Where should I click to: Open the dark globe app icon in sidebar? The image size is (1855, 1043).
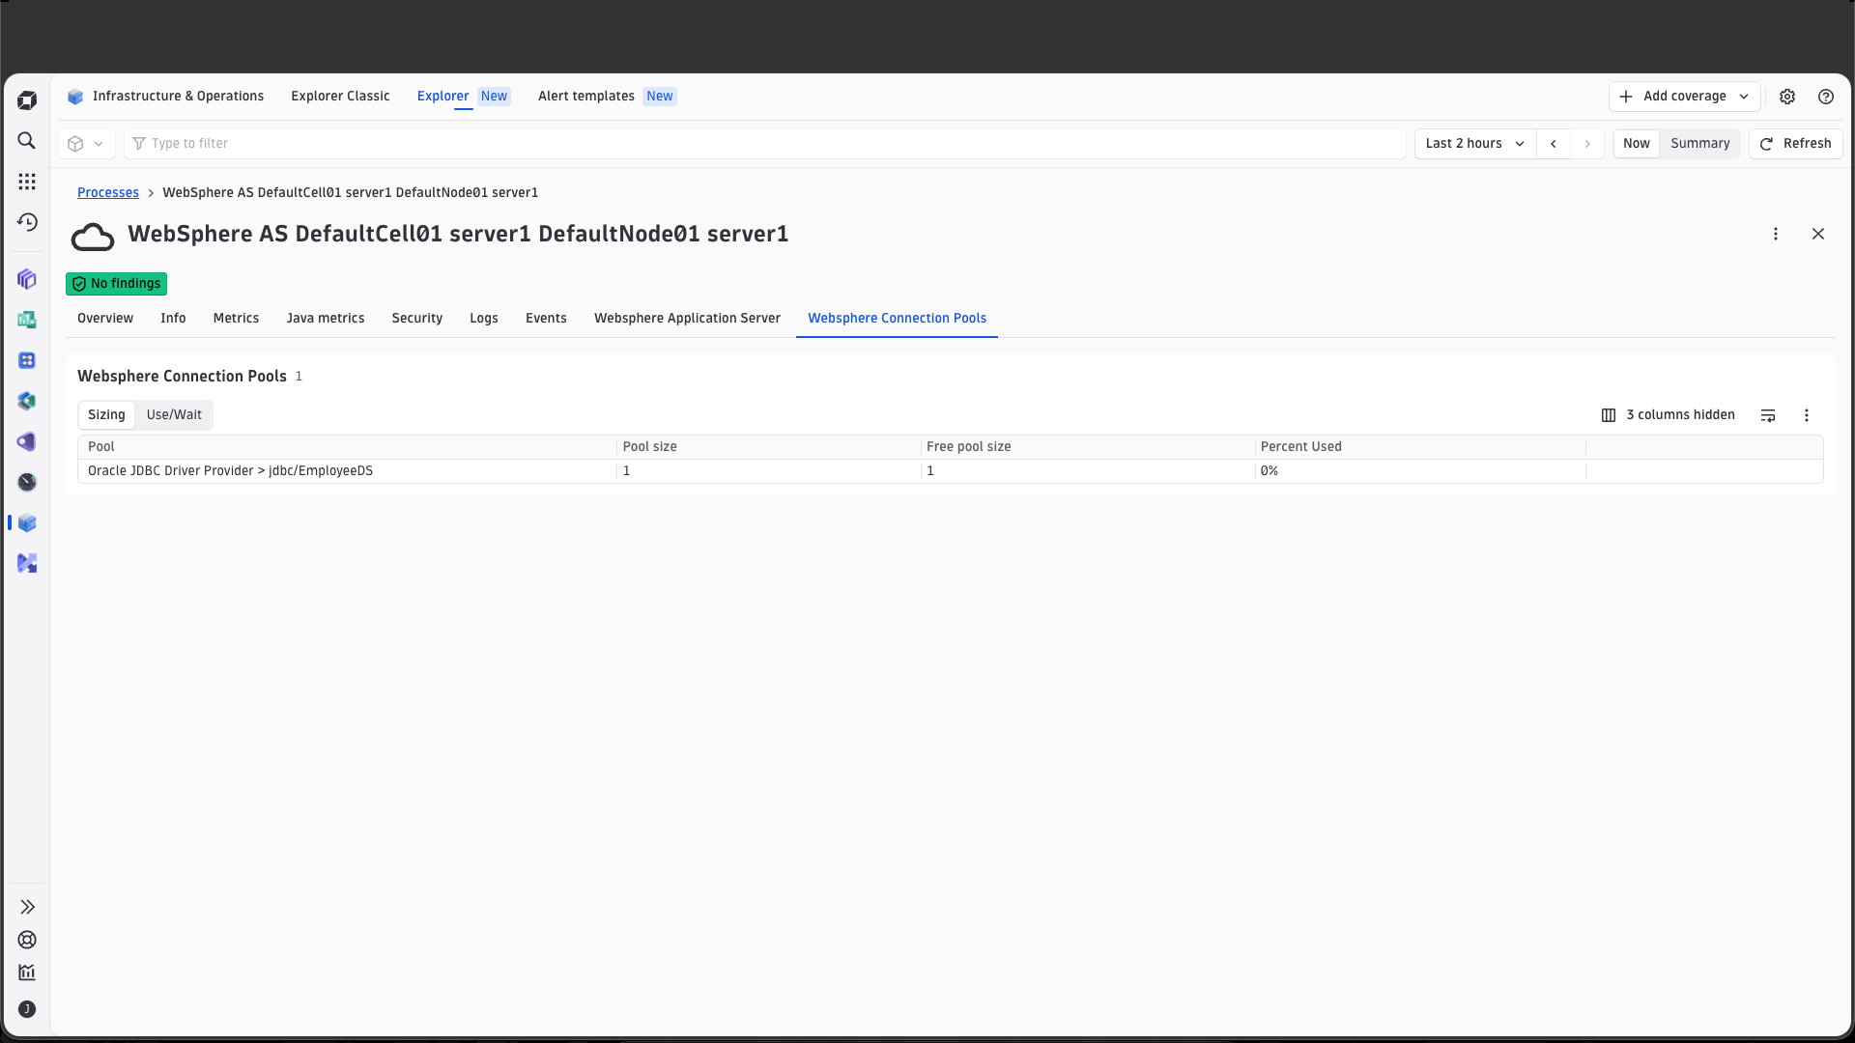pyautogui.click(x=27, y=482)
